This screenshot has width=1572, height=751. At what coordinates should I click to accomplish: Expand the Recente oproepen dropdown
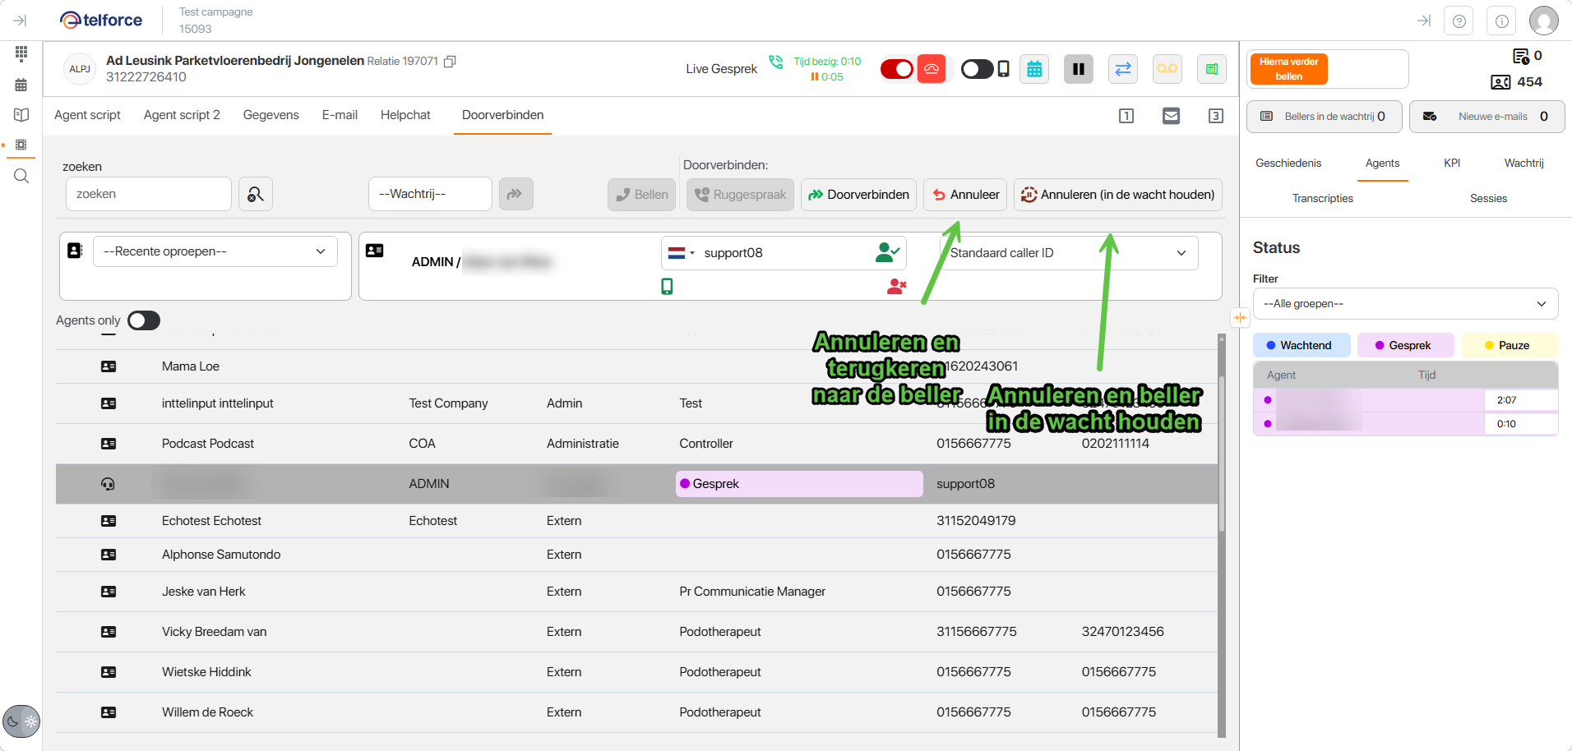pos(215,251)
